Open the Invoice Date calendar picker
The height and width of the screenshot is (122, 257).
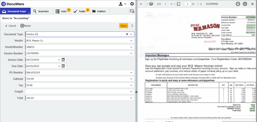[63, 60]
